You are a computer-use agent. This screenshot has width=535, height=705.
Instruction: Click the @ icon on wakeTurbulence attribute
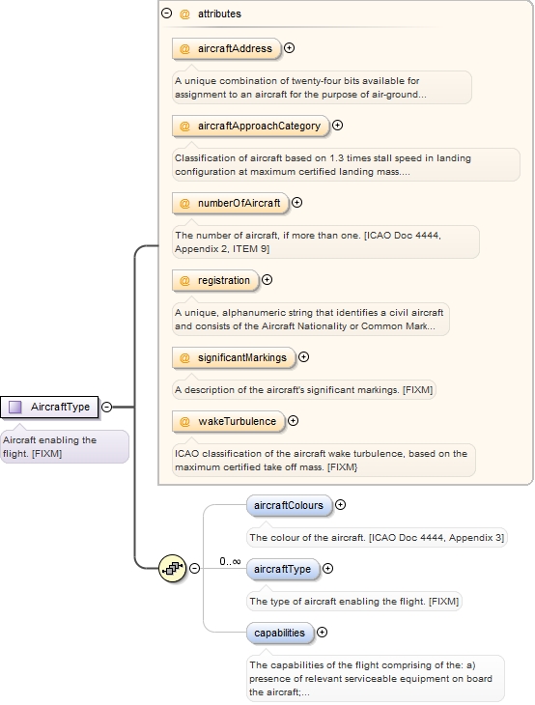pyautogui.click(x=184, y=421)
